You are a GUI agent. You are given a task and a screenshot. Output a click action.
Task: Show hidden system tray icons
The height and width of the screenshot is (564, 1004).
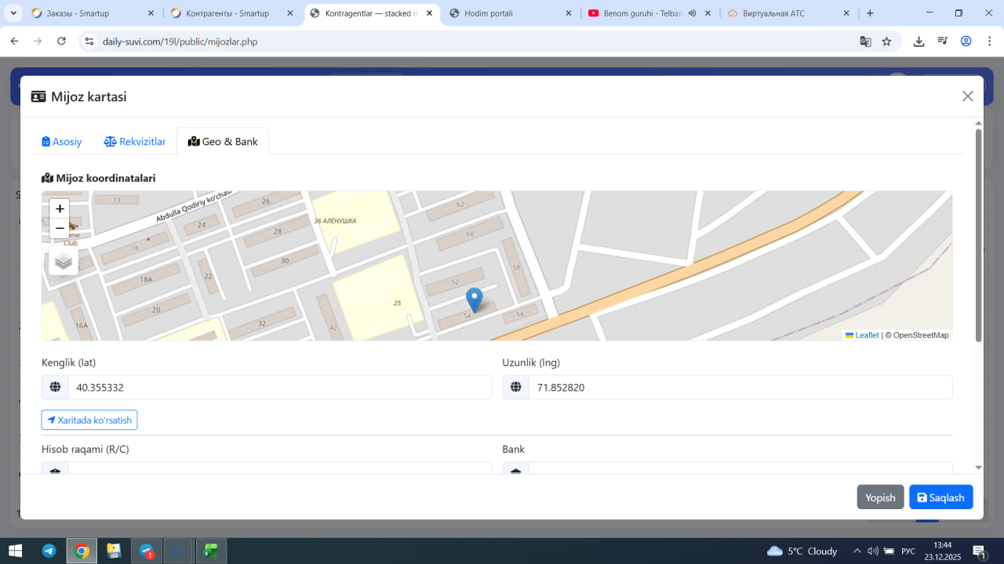coord(857,551)
